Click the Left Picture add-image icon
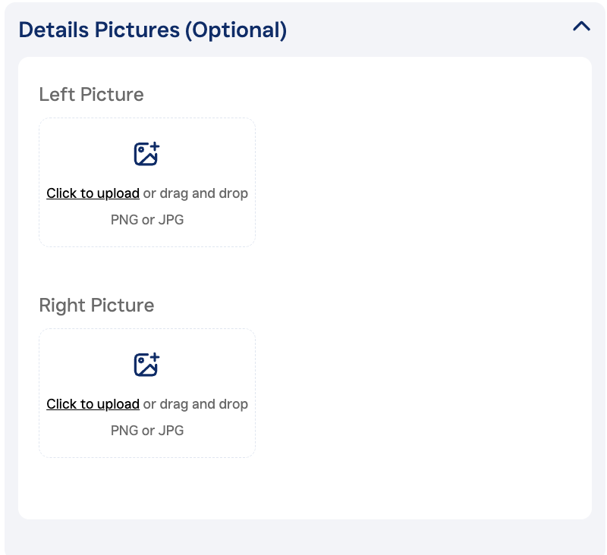The image size is (607, 555). point(146,154)
